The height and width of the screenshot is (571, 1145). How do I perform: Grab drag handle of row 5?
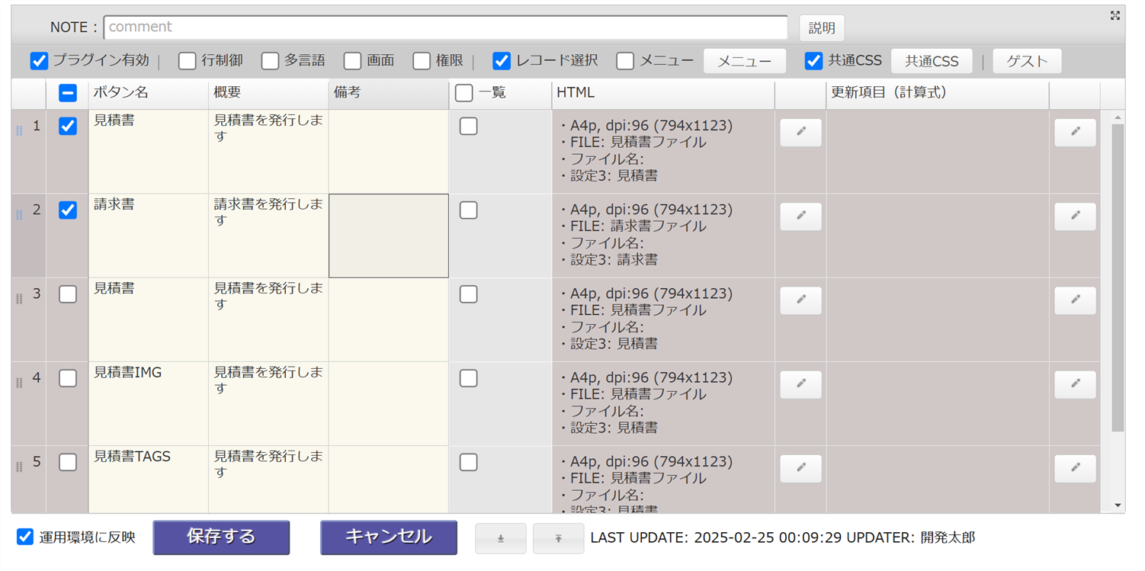[19, 467]
